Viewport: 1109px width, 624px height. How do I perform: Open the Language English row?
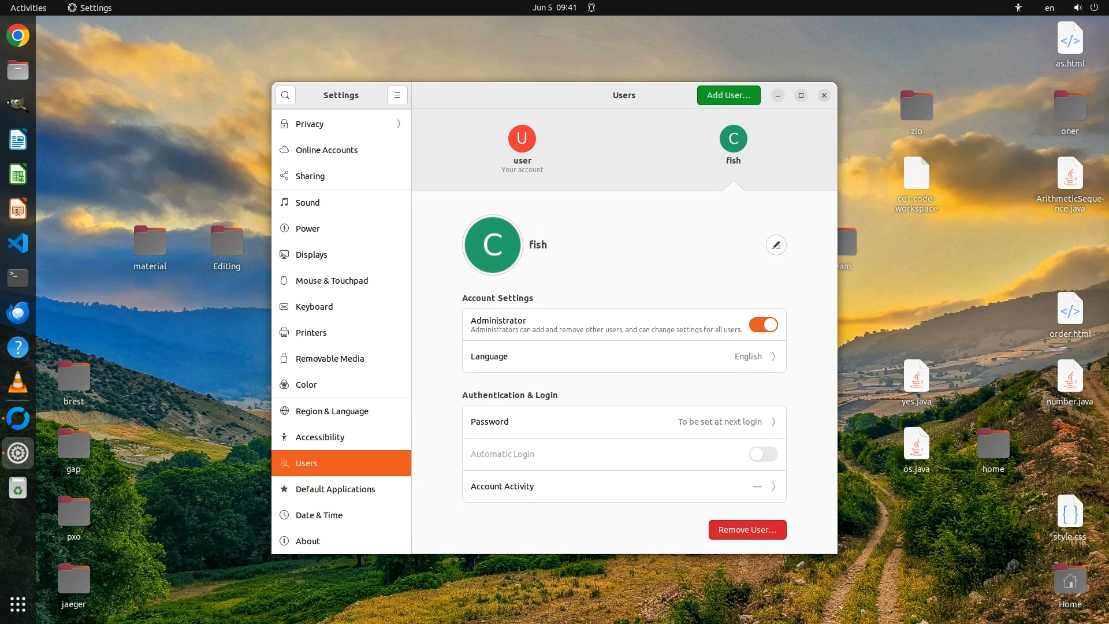(x=624, y=356)
